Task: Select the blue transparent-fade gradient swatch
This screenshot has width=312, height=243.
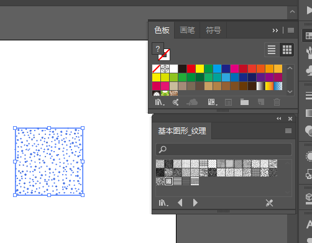Action: click(x=278, y=86)
